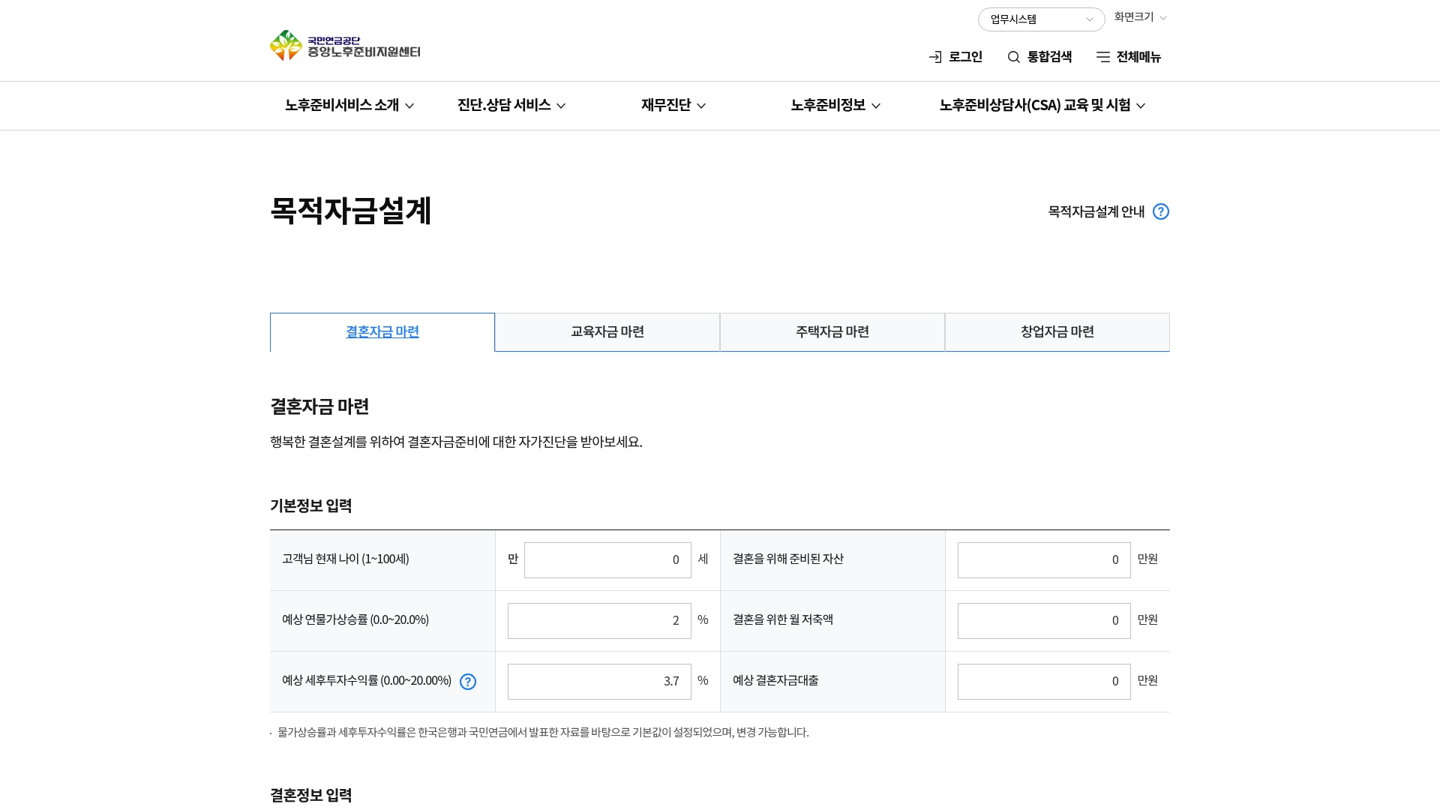Expand 진단.상담 서비스 menu
The width and height of the screenshot is (1440, 810).
pos(511,106)
